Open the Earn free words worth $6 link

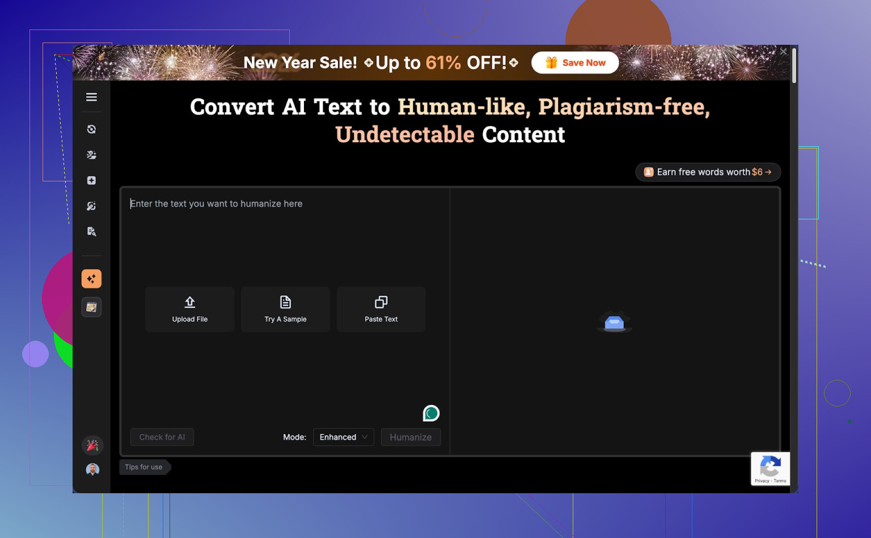708,172
